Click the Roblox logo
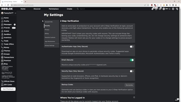This screenshot has height=102, width=181. [7, 9]
